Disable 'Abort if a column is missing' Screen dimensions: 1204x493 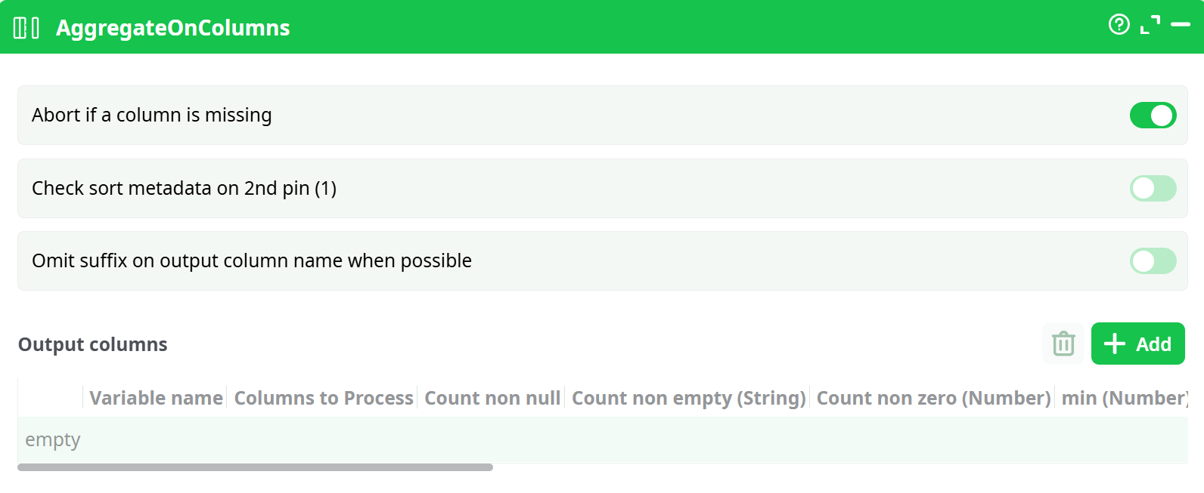click(1153, 115)
